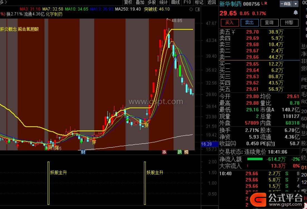The image size is (307, 209).
Task: Click the diamond icon above the chart
Action: click(x=191, y=9)
